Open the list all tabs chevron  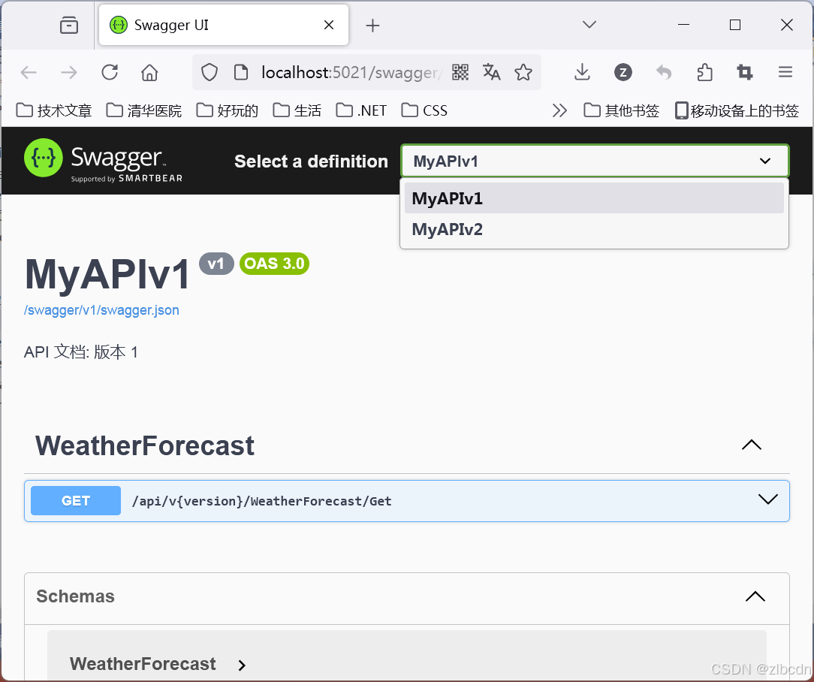[589, 25]
